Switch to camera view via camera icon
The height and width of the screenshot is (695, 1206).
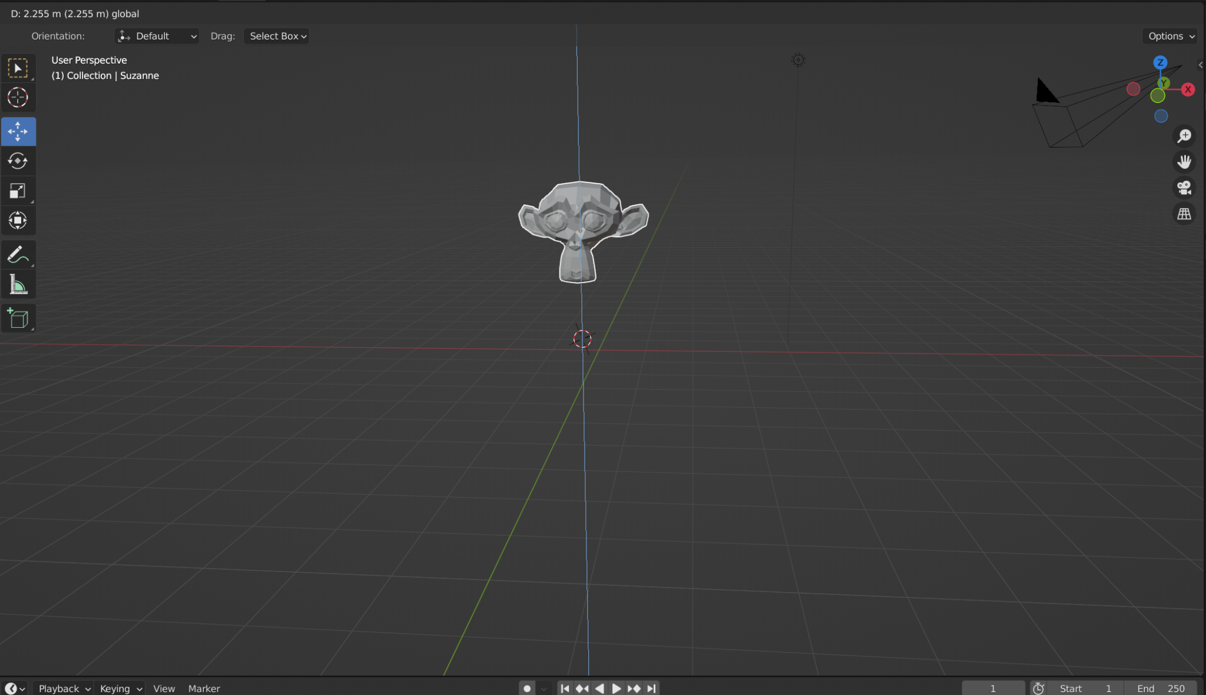point(1184,188)
